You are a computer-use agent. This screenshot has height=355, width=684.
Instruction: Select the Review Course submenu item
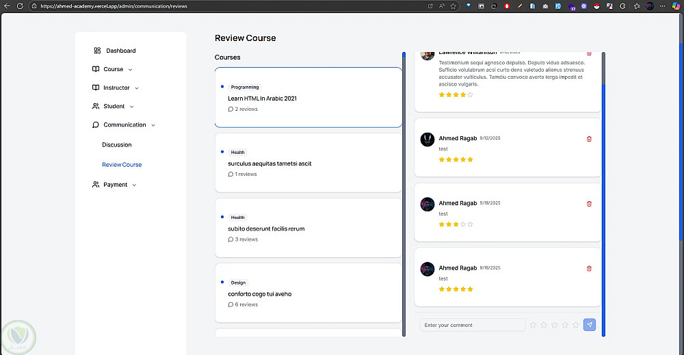click(122, 165)
